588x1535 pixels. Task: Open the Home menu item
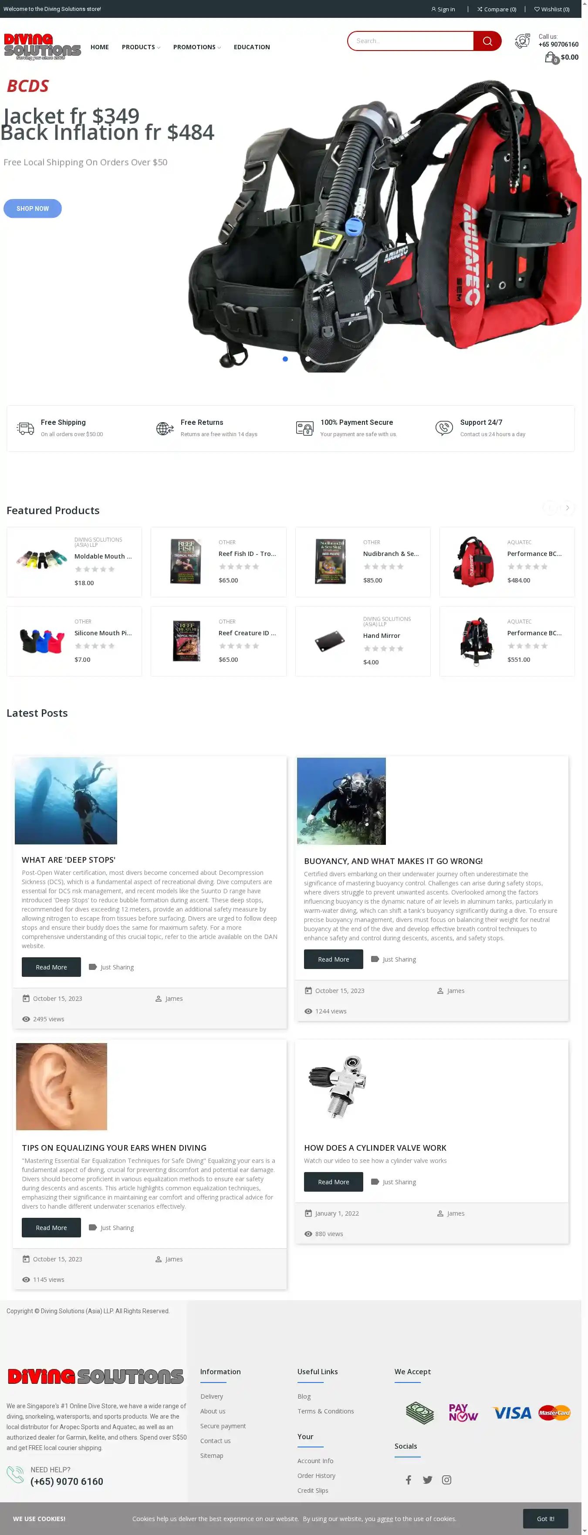99,47
